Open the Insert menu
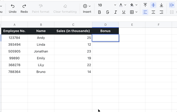The height and width of the screenshot is (112, 177). 87,8
